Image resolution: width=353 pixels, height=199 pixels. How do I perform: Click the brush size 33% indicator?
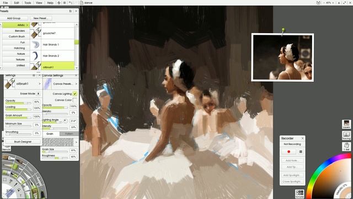9,191
